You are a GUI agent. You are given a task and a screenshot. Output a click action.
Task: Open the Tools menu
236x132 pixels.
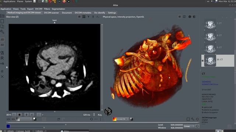pos(23,9)
